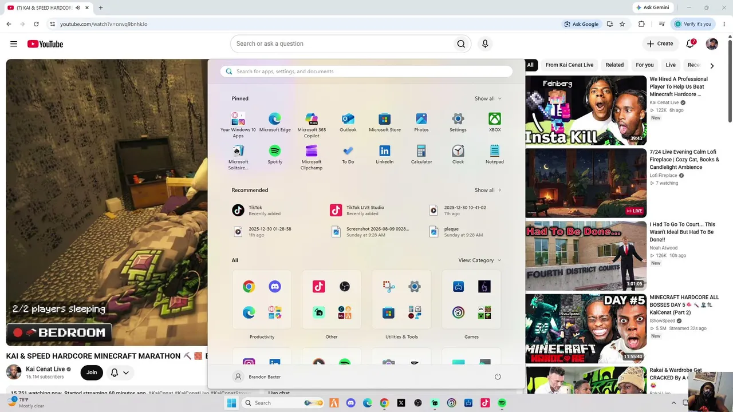733x412 pixels.
Task: Select the For you filter chip
Action: pos(645,65)
